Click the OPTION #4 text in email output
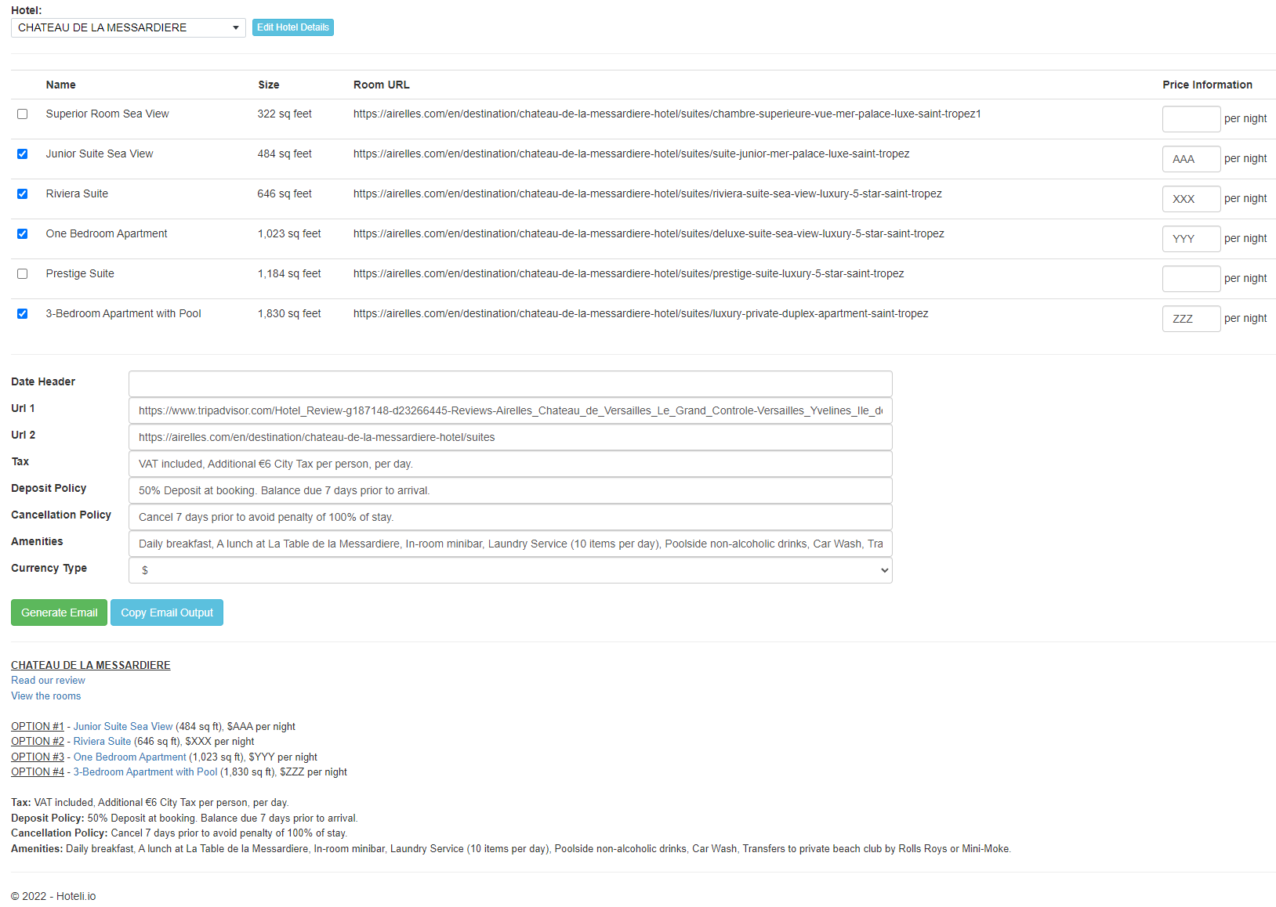Image resolution: width=1276 pixels, height=907 pixels. (38, 772)
